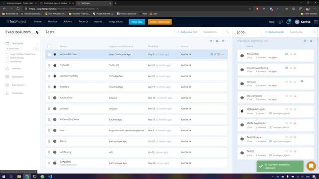Click the folder search icon in the sidebar
The width and height of the screenshot is (319, 179).
36,49
